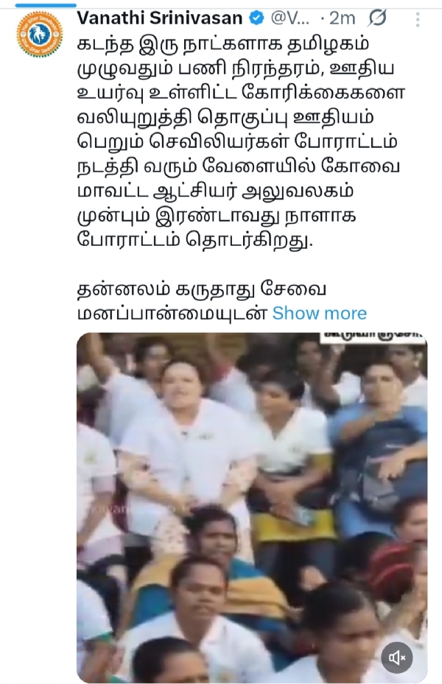The width and height of the screenshot is (442, 684).
Task: Select the blue active tab indicator bar
Action: tap(46, 5)
